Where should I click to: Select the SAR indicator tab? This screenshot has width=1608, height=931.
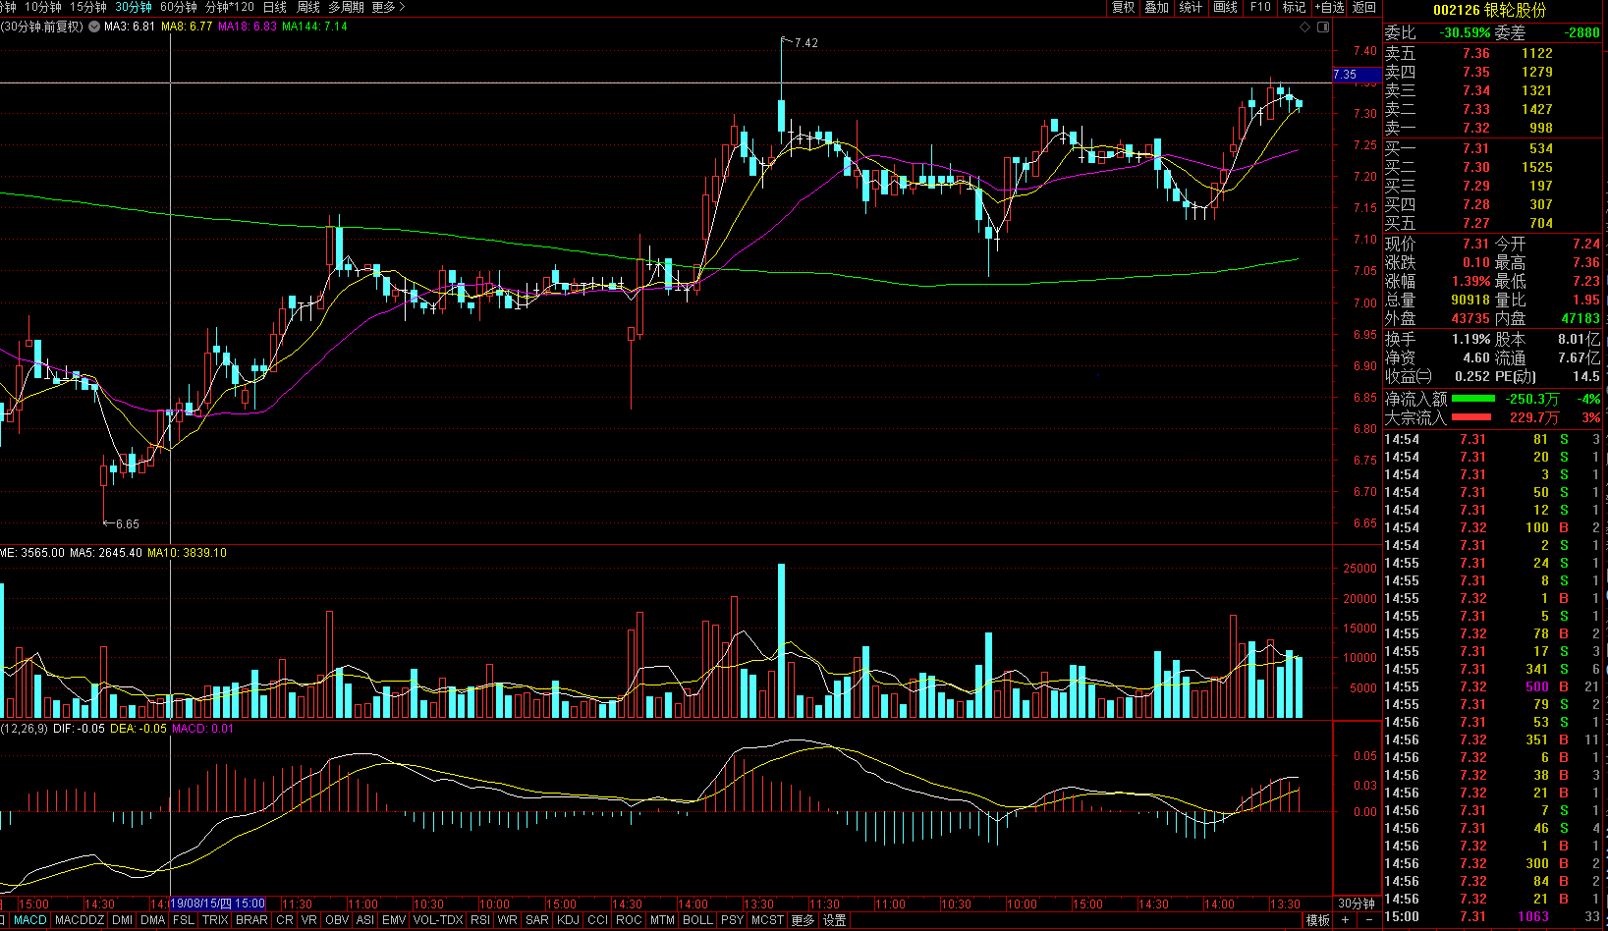[536, 920]
